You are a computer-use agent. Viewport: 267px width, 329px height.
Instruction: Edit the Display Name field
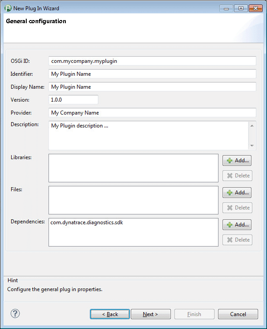click(152, 87)
